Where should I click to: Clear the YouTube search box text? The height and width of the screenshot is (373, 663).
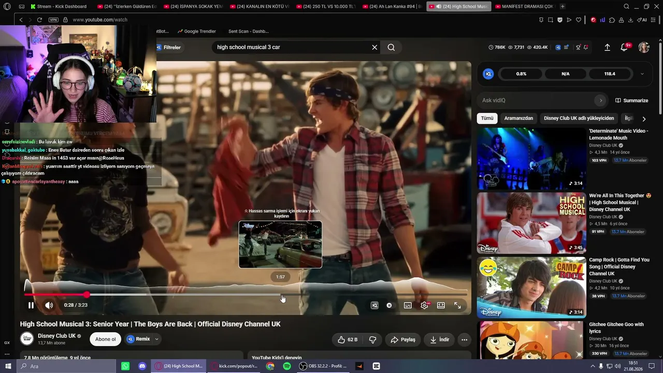point(374,47)
